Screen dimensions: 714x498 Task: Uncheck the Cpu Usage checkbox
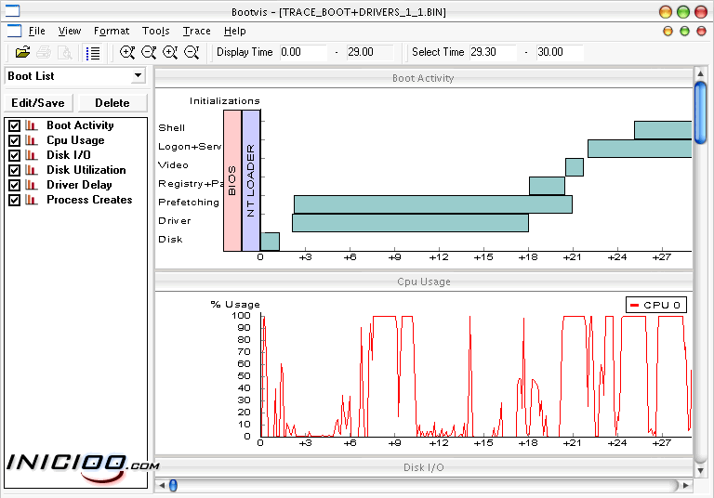15,140
